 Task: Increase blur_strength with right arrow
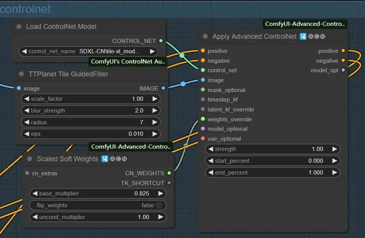pos(155,110)
